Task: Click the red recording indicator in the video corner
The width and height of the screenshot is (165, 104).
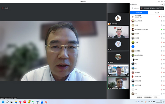Action: (x=3, y=8)
